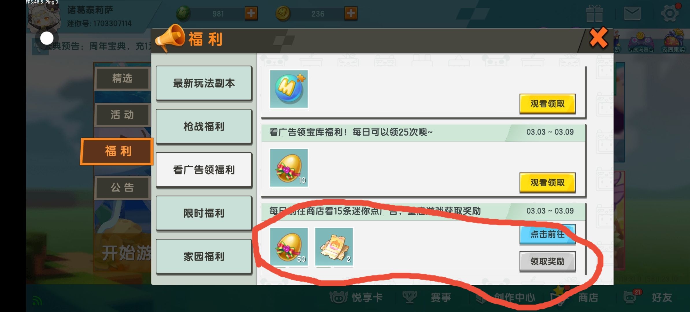Tap the golden egg reward with 10
Viewport: 690px width, 312px height.
[x=289, y=168]
